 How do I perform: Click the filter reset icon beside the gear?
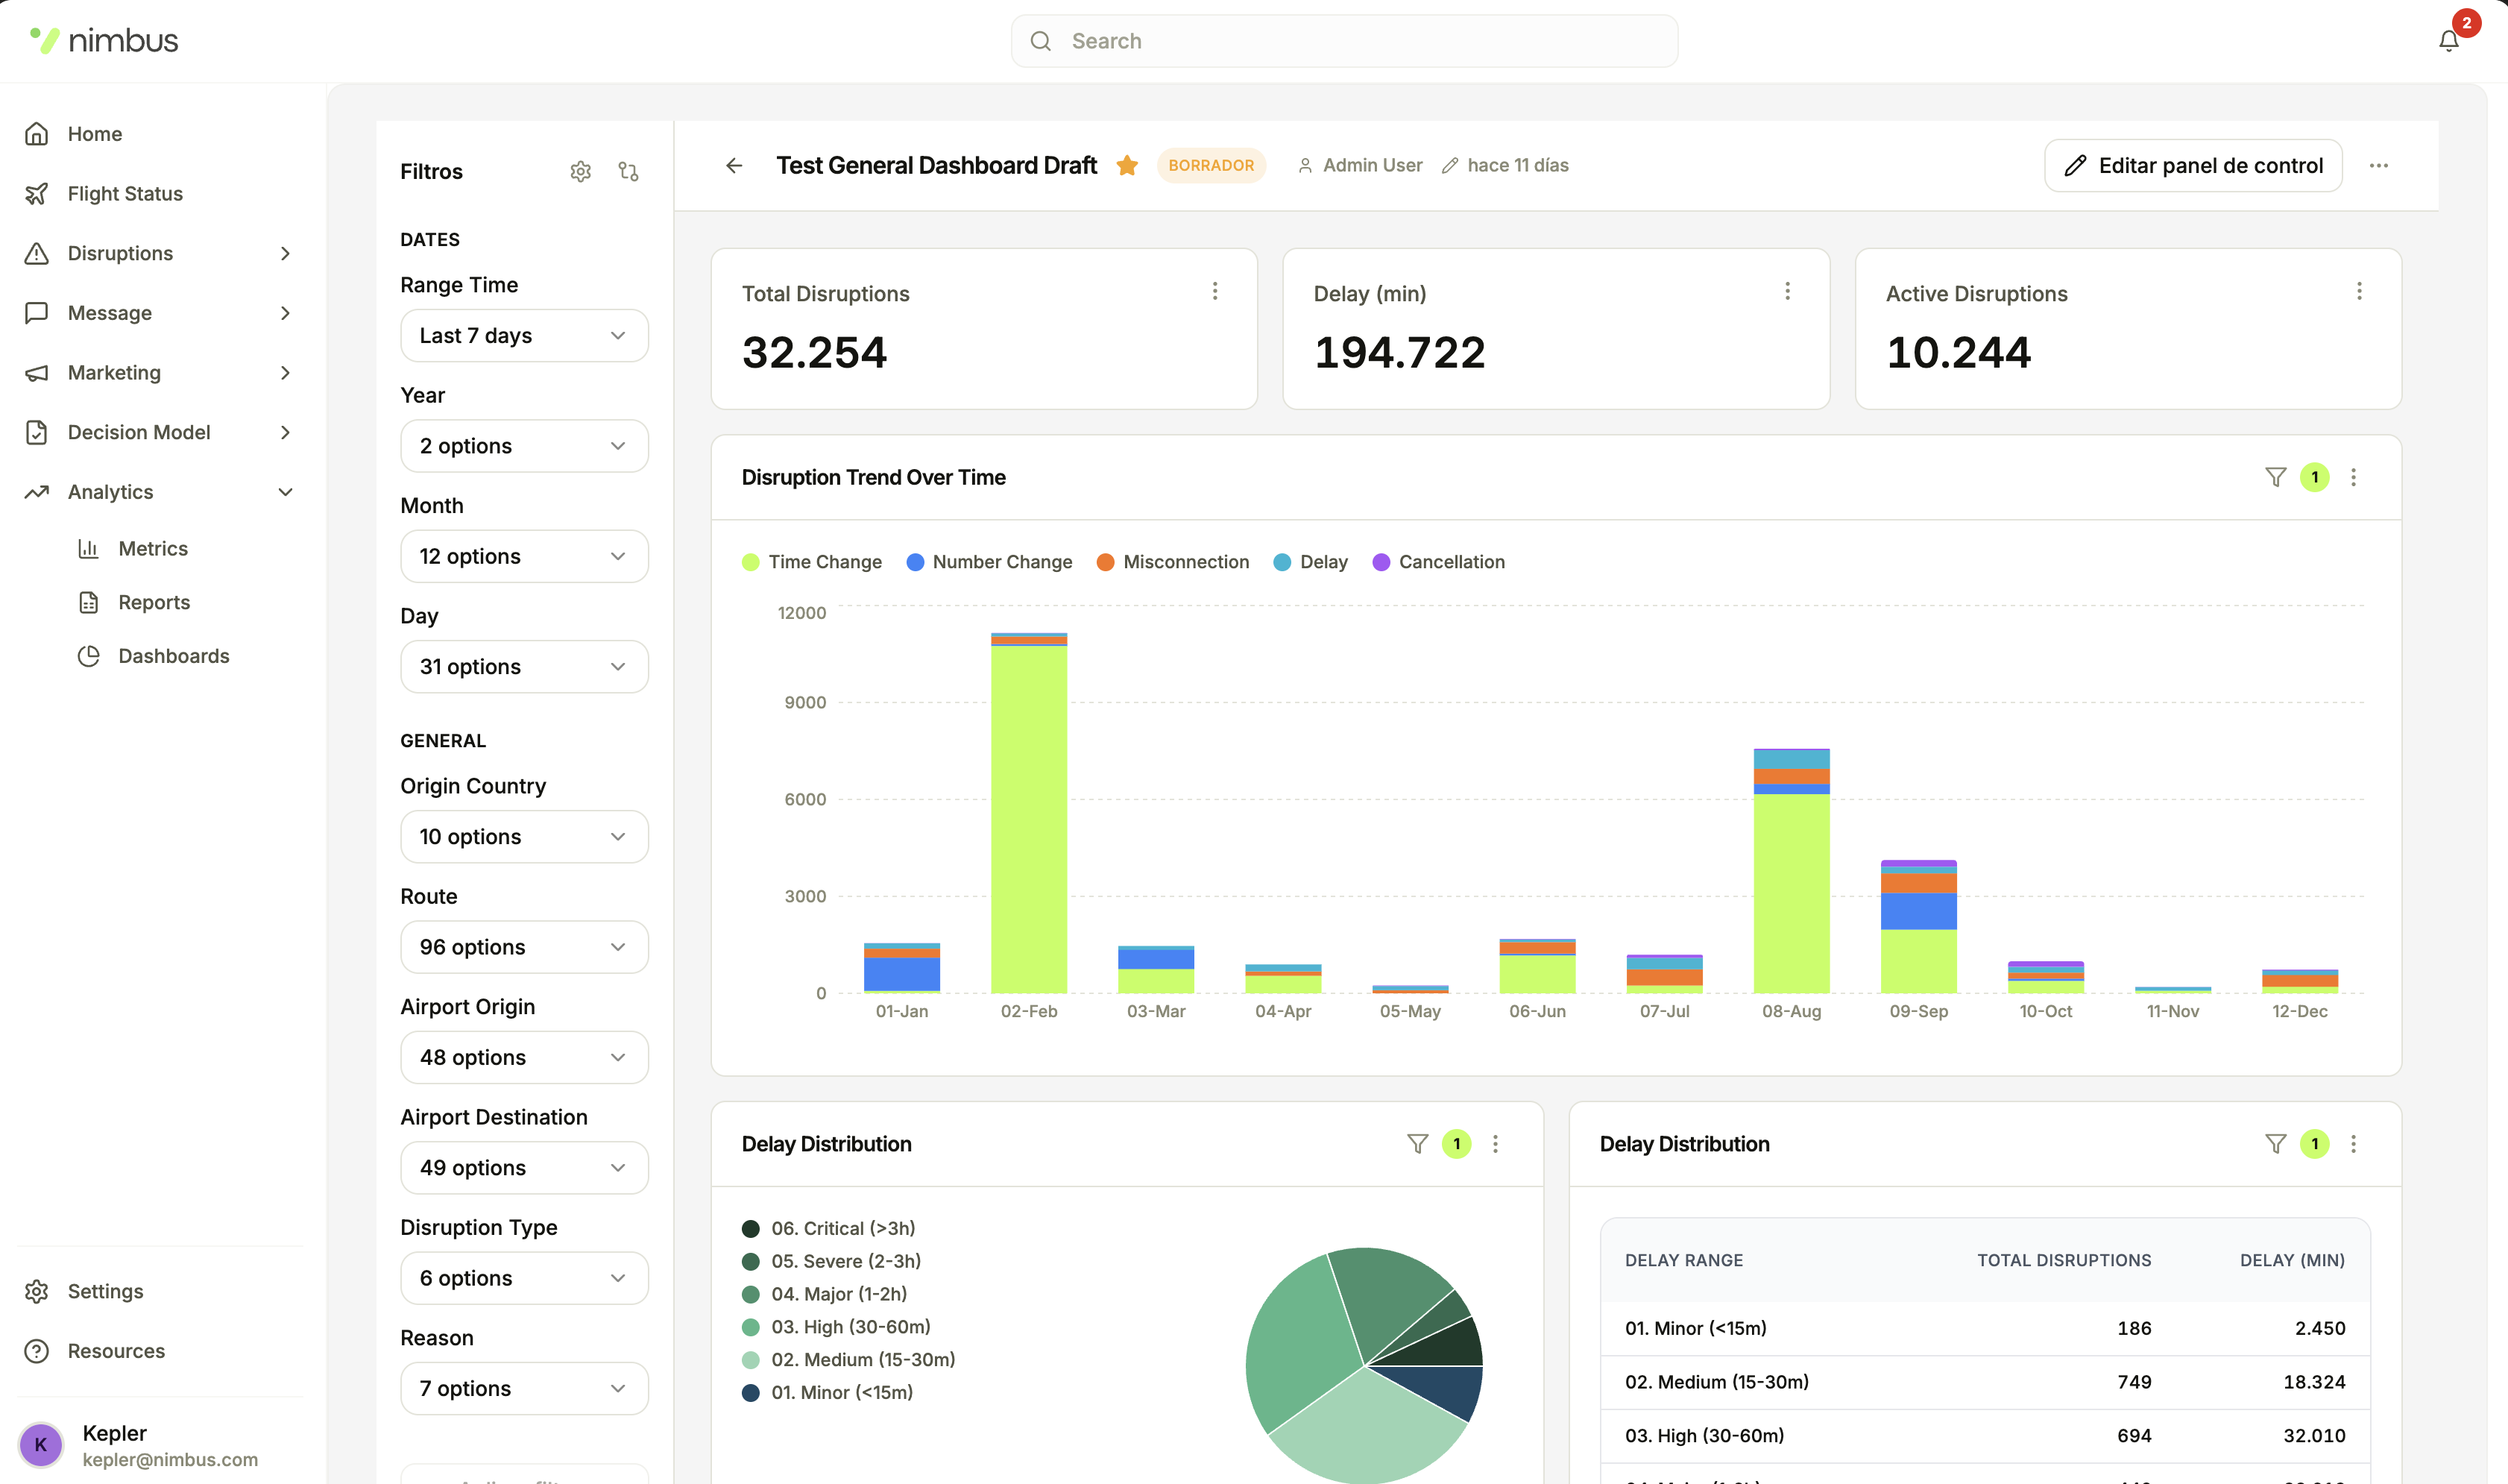628,171
